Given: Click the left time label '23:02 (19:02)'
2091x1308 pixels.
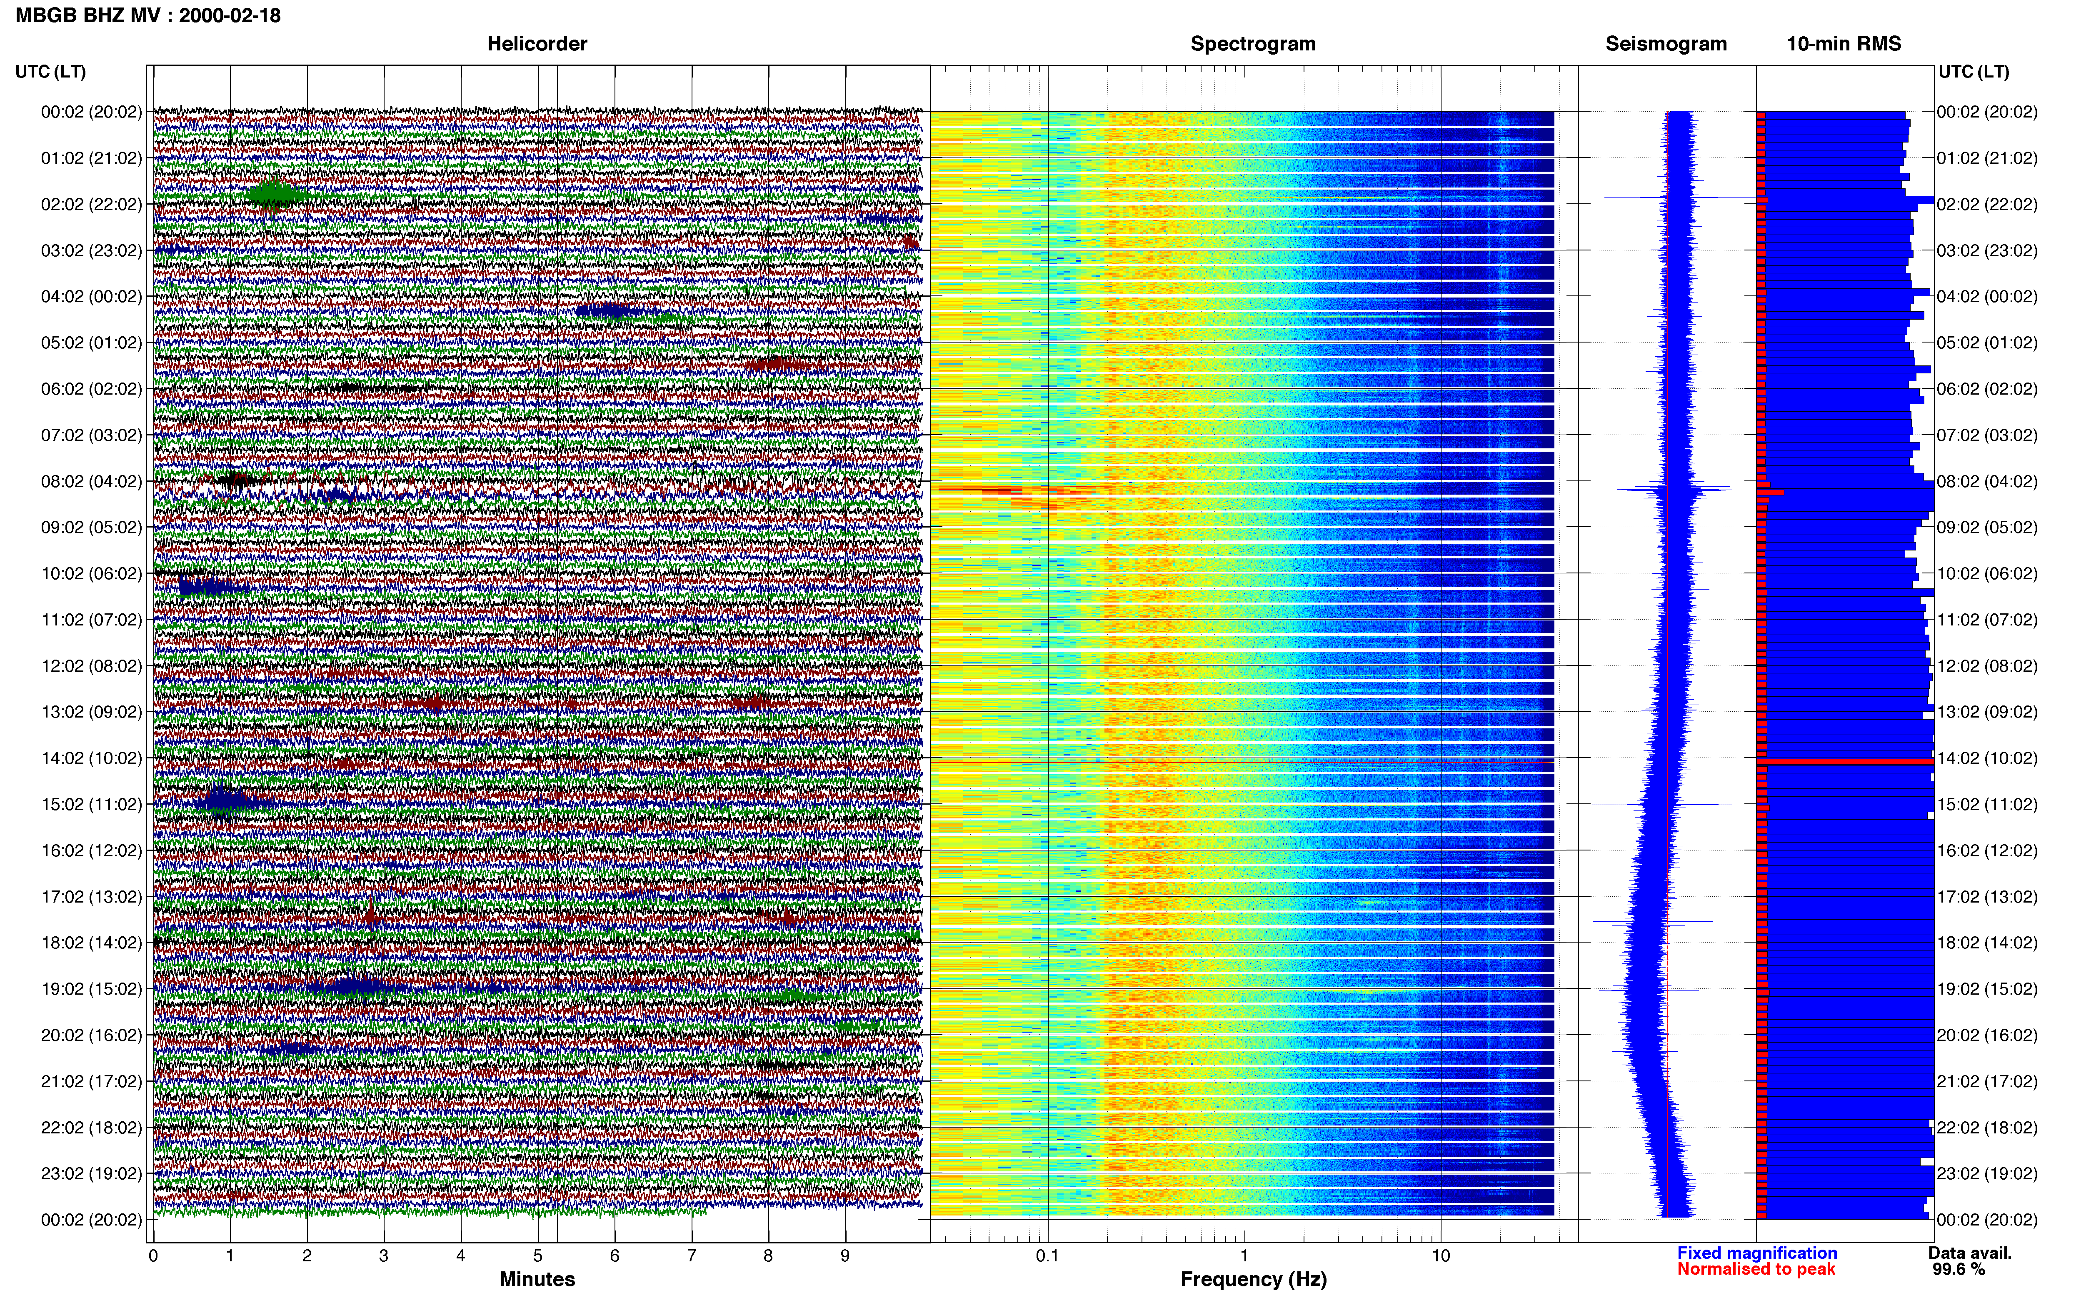Looking at the screenshot, I should 92,1173.
